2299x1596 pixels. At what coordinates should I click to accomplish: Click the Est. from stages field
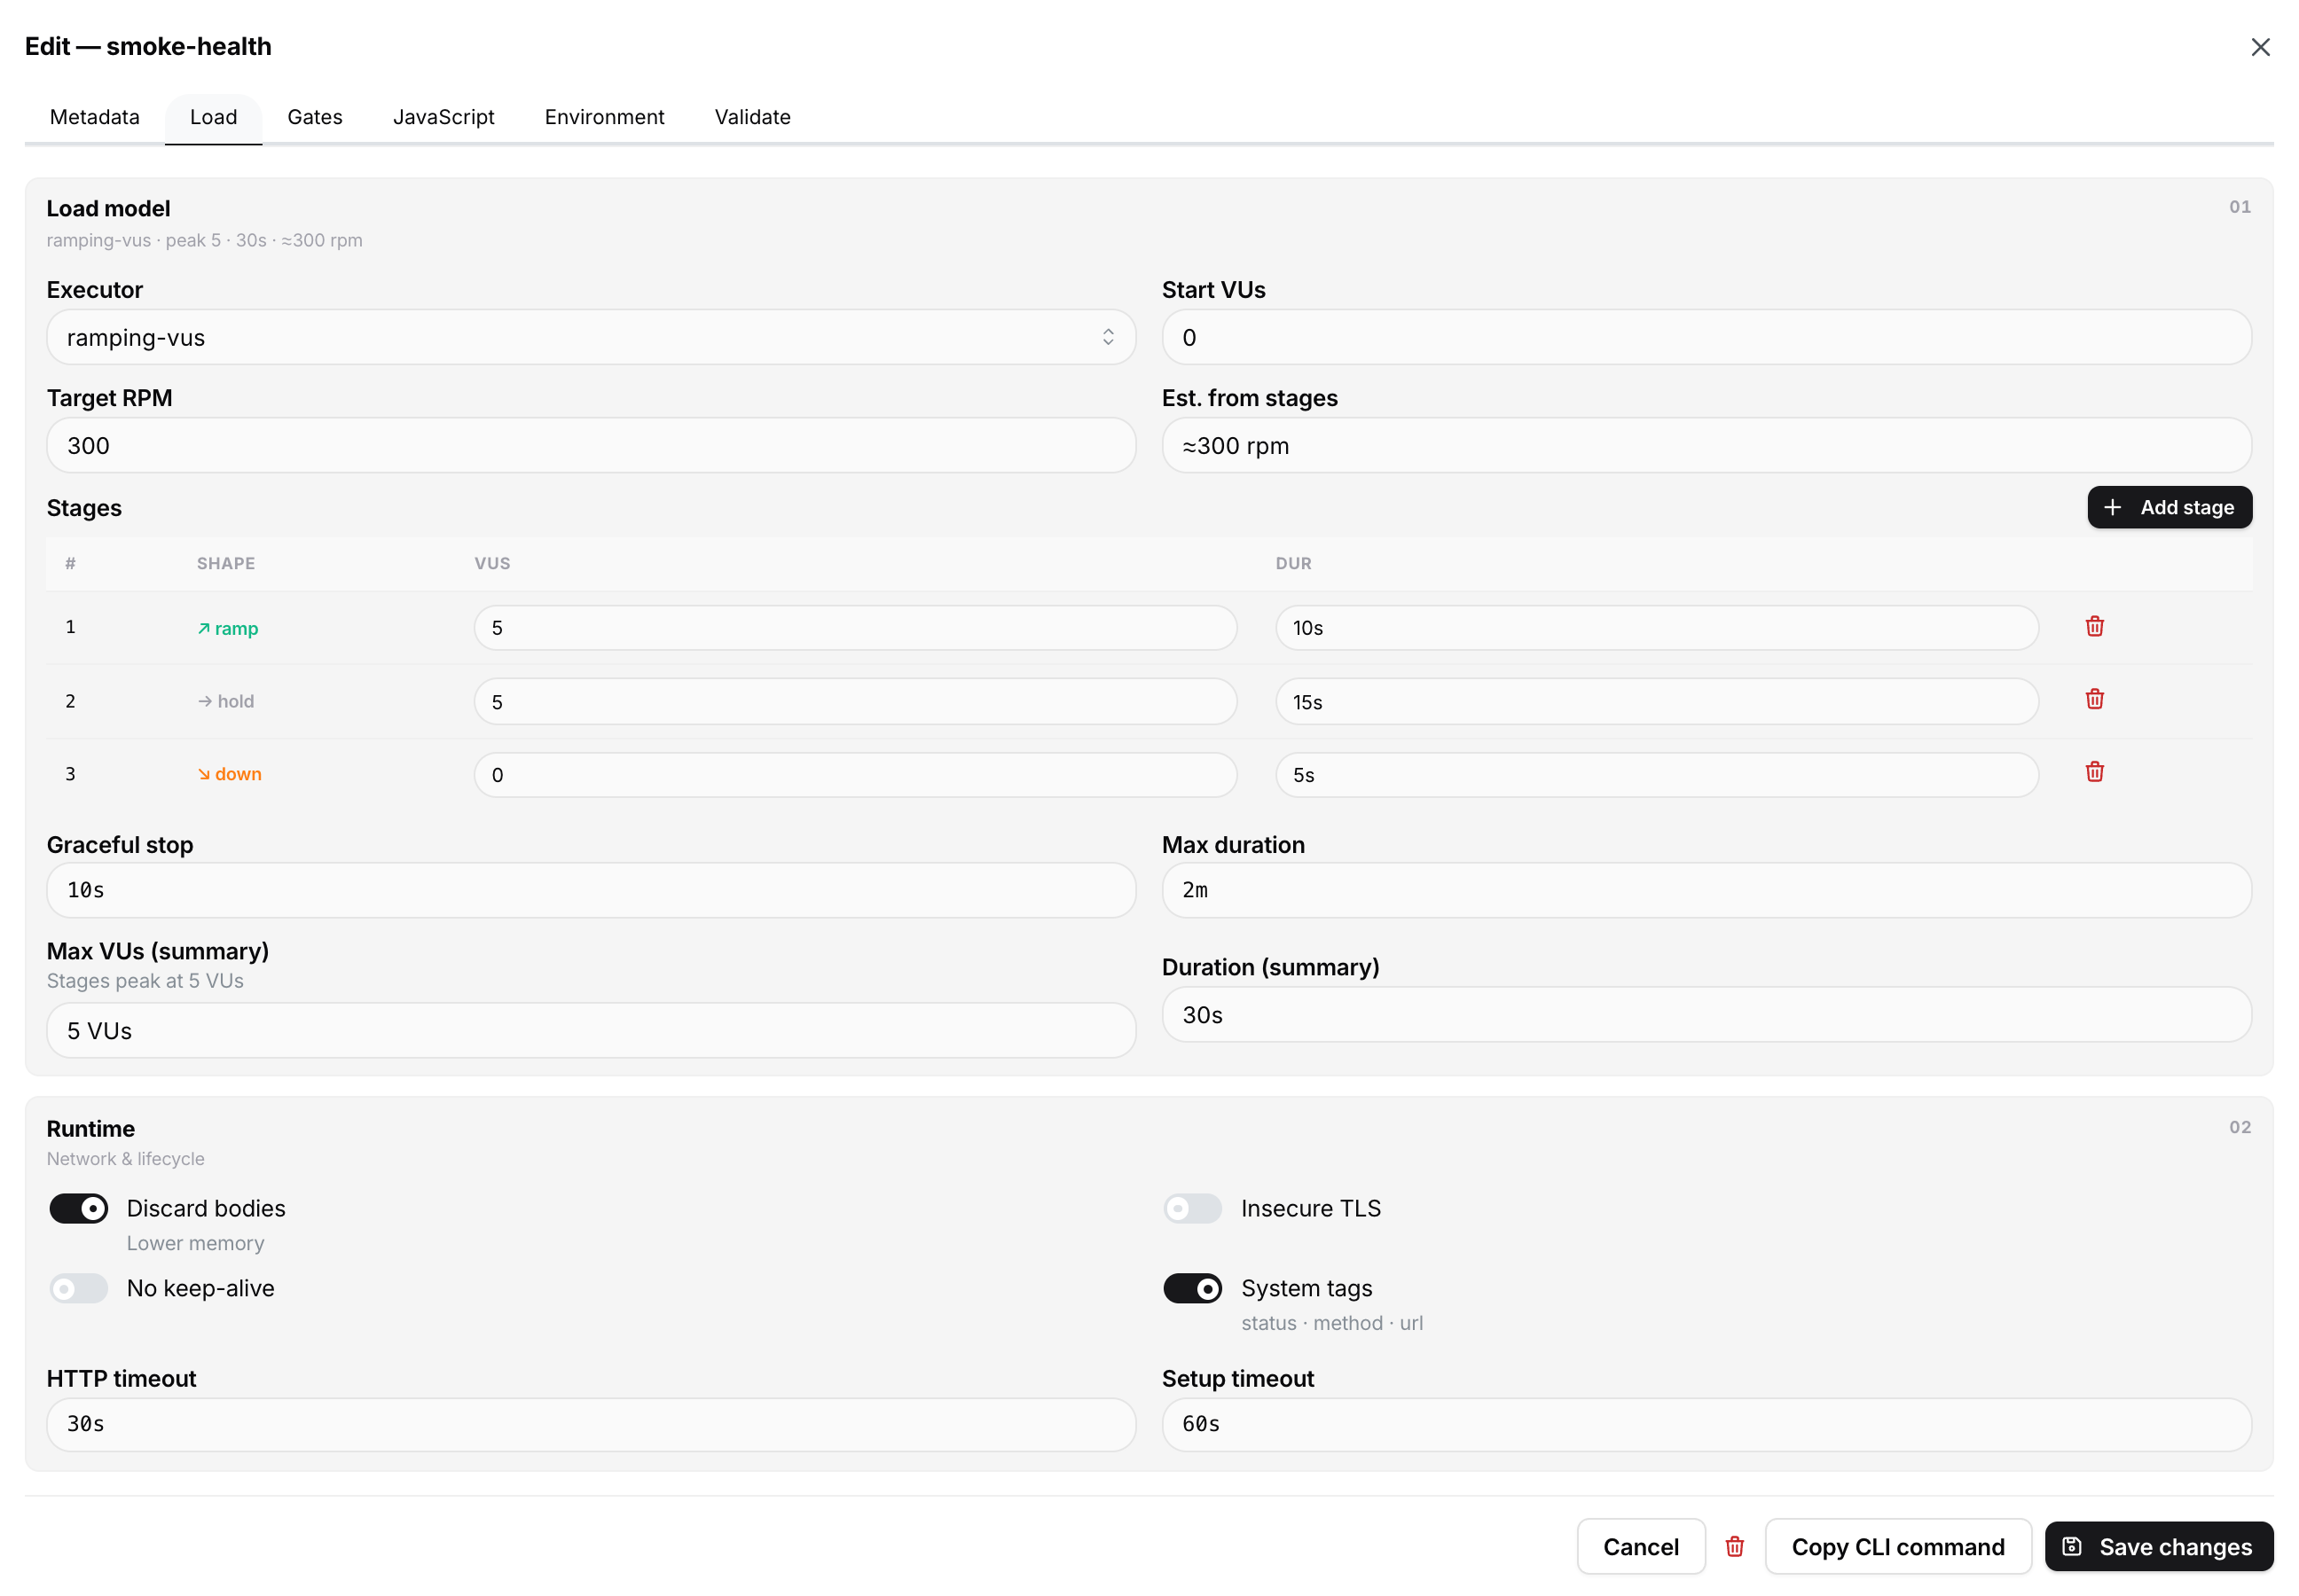[x=1707, y=445]
